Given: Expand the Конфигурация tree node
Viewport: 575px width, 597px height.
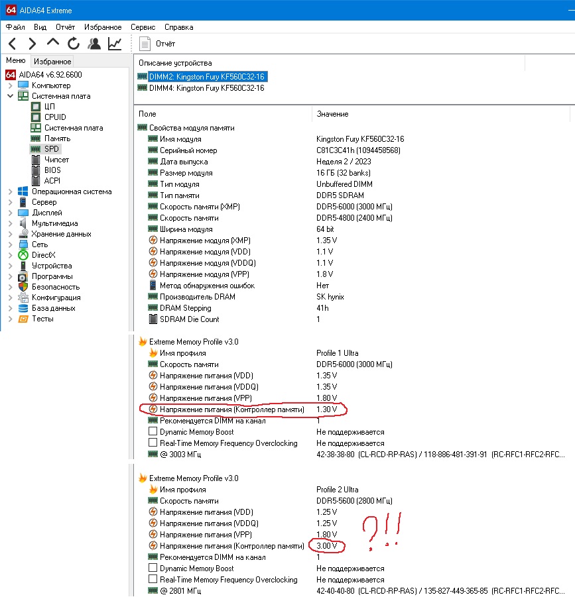Looking at the screenshot, I should (x=11, y=298).
